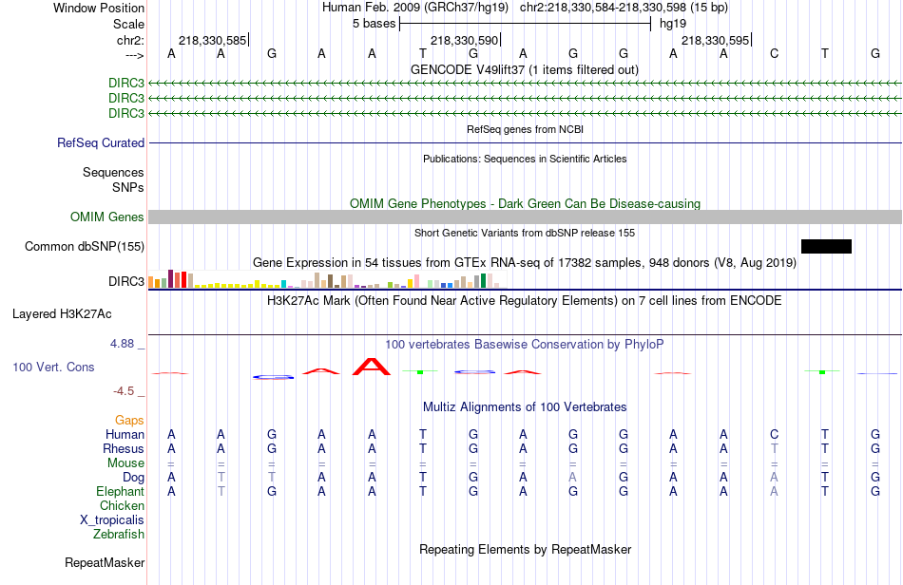Click the RepeatMasker track label
903x585 pixels.
click(x=105, y=562)
